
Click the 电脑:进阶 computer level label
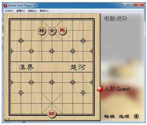point(116,19)
